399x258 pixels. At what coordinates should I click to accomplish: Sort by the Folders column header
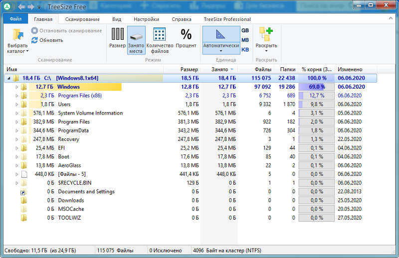[286, 69]
